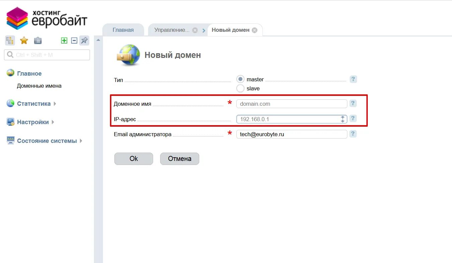
Task: Click the Отмена button
Action: tap(180, 159)
